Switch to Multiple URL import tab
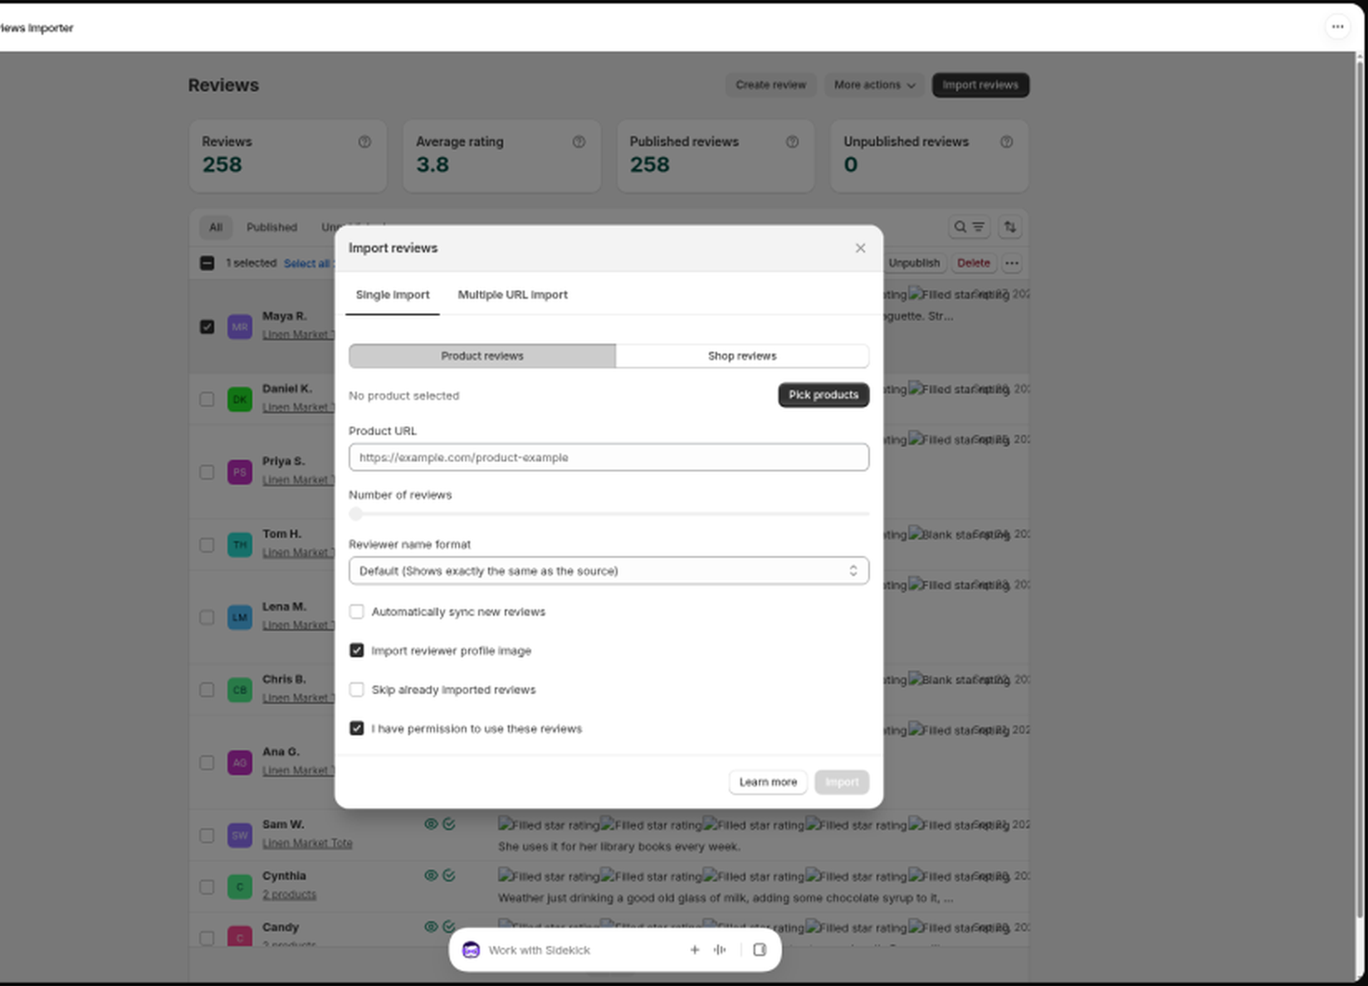Viewport: 1368px width, 986px height. pos(512,295)
